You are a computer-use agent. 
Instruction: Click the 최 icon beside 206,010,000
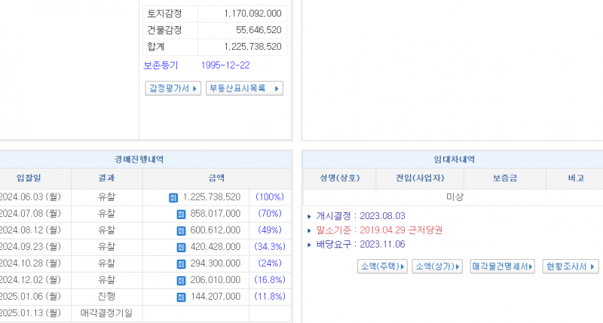pos(181,280)
